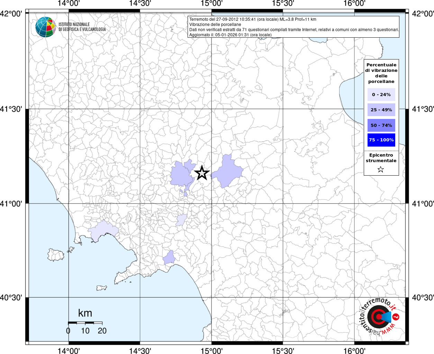
Task: Click the INGV globe logo
Action: click(46, 27)
